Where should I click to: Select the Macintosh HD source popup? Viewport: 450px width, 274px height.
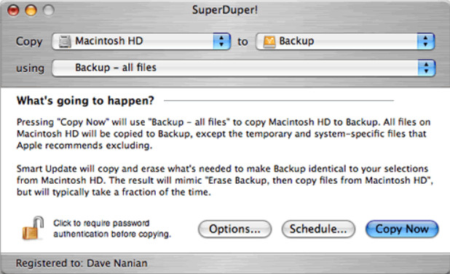pos(141,41)
